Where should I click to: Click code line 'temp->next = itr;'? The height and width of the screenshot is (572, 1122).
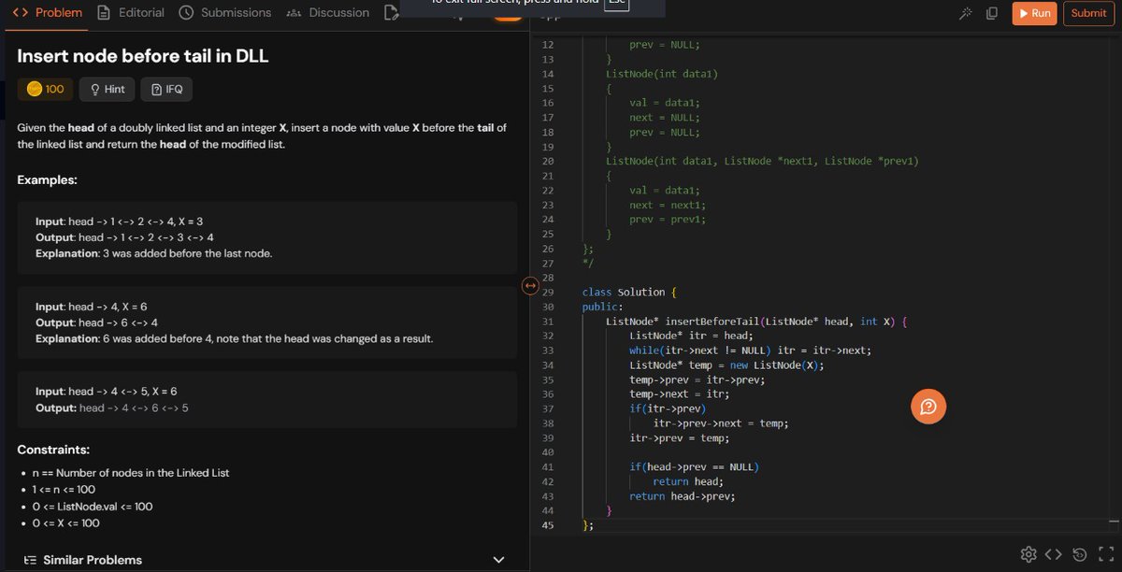679,394
